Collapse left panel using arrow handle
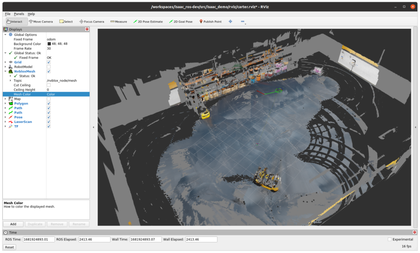 tap(94, 127)
